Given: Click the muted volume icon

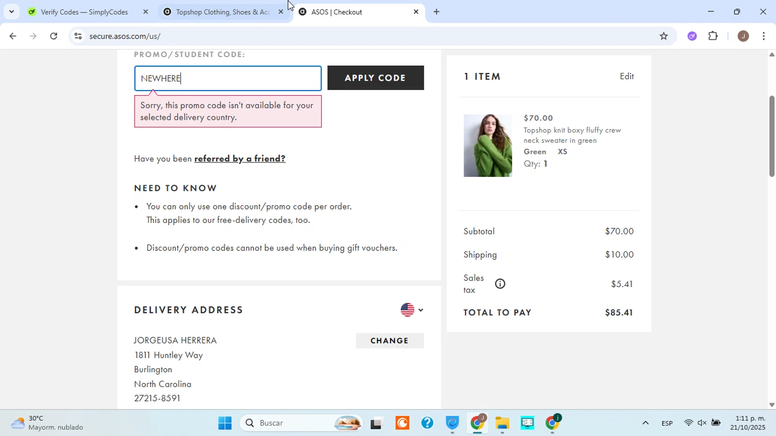Looking at the screenshot, I should 702,423.
